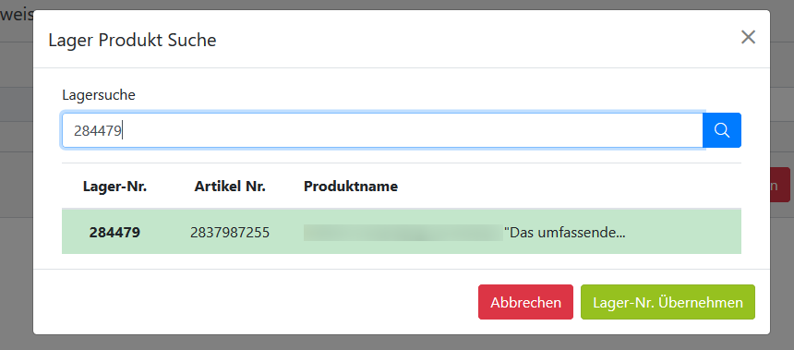Viewport: 794px width, 350px height.
Task: Click empty green area at end of result row
Action: click(683, 232)
